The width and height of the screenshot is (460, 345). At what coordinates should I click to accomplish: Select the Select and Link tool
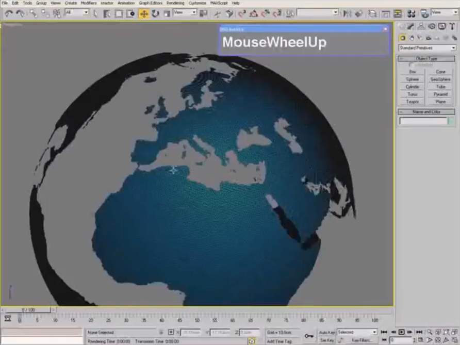[x=33, y=13]
